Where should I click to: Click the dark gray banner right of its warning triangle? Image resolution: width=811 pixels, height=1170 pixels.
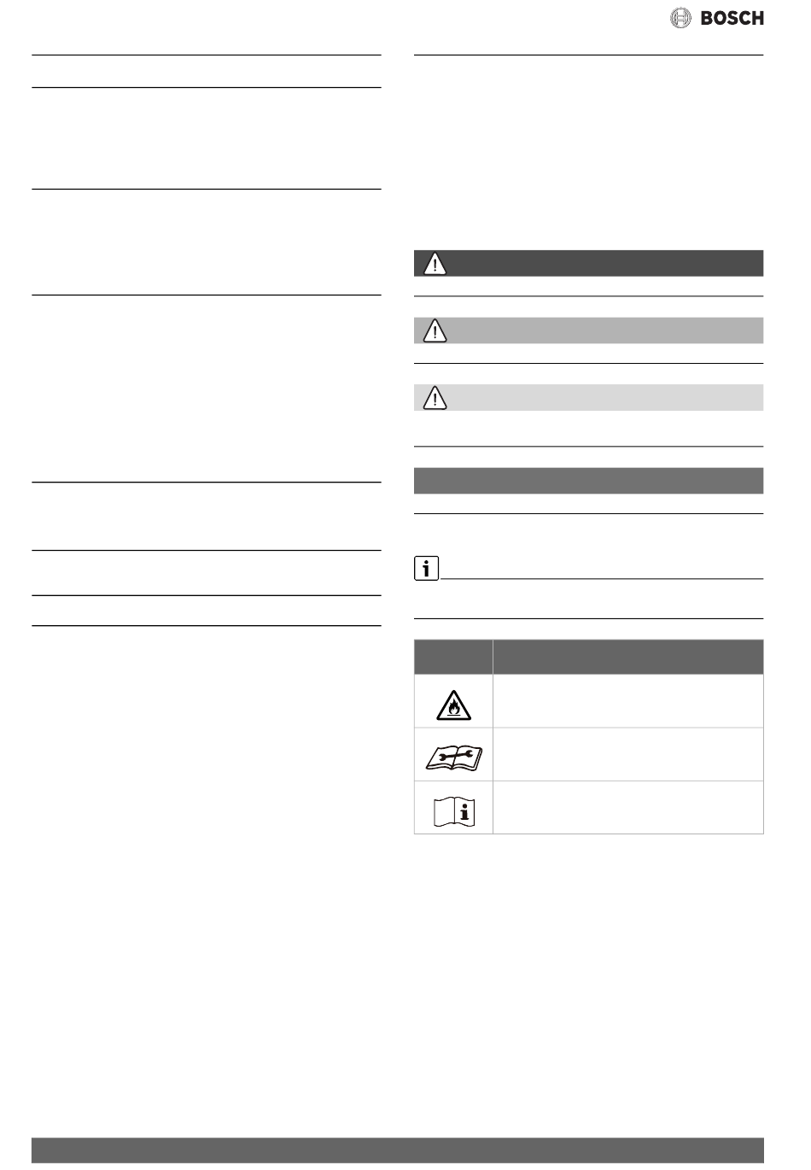[604, 264]
